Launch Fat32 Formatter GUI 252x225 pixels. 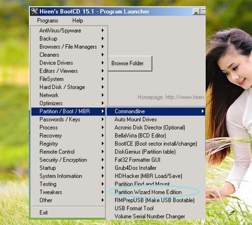pyautogui.click(x=156, y=160)
